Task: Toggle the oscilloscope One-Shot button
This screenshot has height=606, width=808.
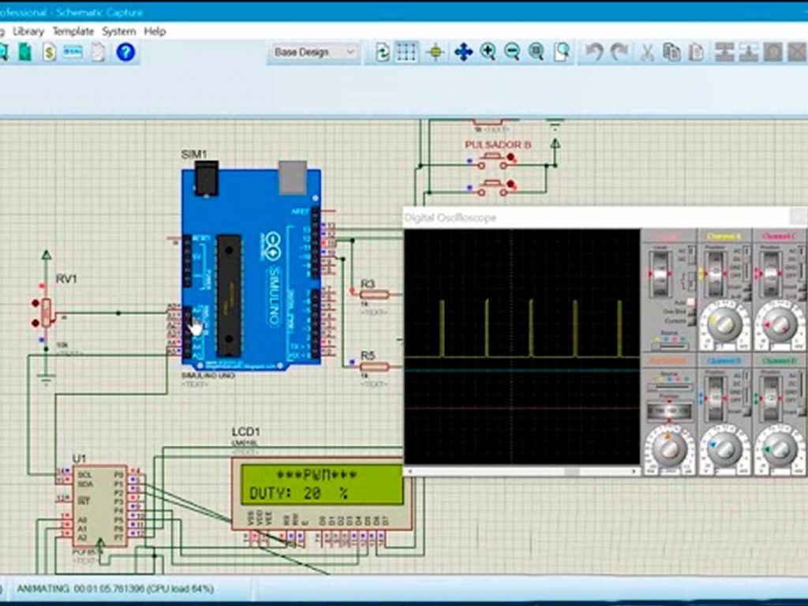Action: 691,312
